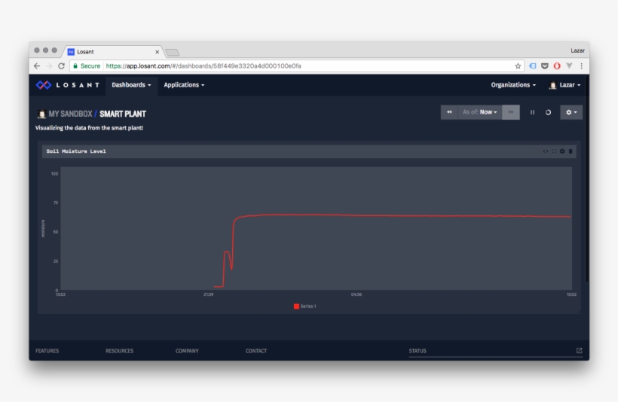Click the 75 y-axis label

click(56, 203)
